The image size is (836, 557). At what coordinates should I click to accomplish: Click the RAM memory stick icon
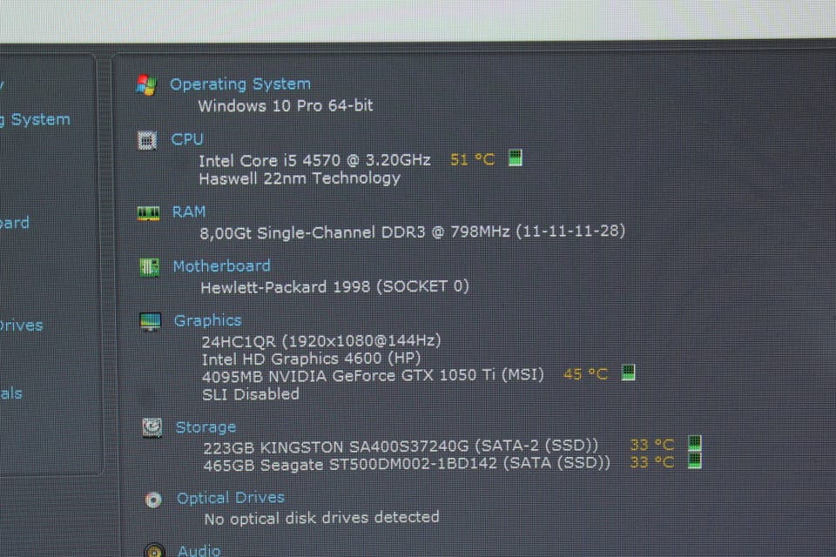tap(148, 213)
